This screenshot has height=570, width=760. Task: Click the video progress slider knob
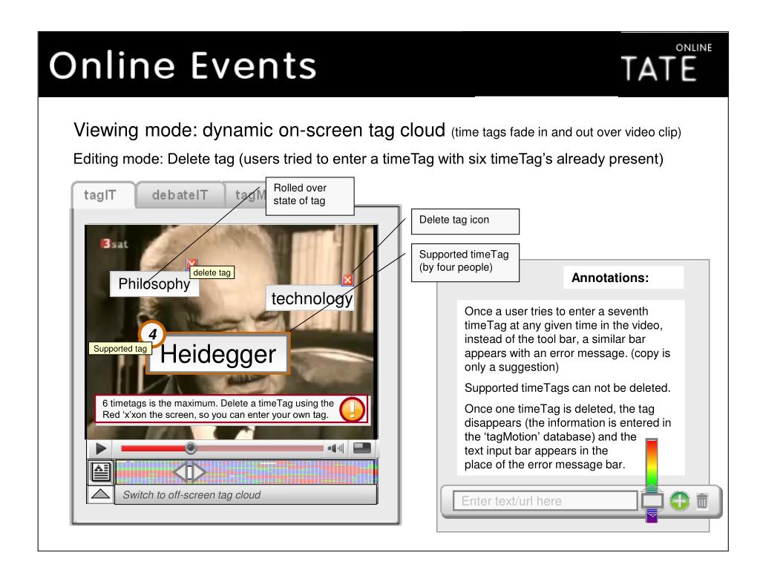point(191,448)
